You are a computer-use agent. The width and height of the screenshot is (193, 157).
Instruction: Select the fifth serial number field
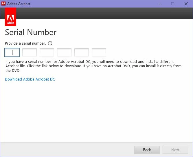[82, 52]
